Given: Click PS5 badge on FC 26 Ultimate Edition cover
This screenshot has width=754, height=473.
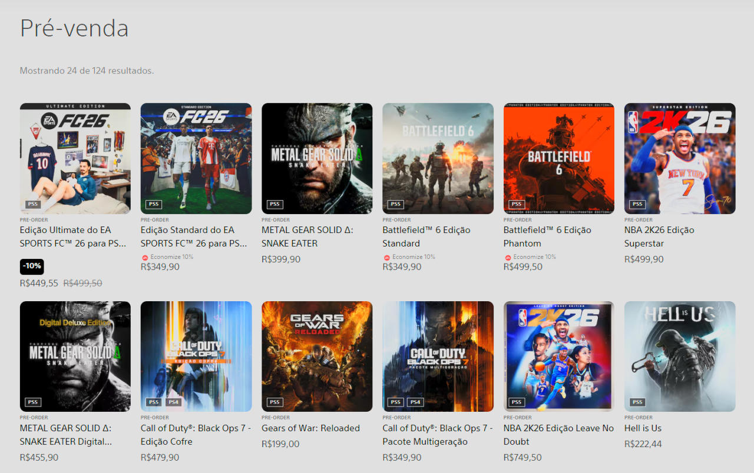Looking at the screenshot, I should pos(33,205).
